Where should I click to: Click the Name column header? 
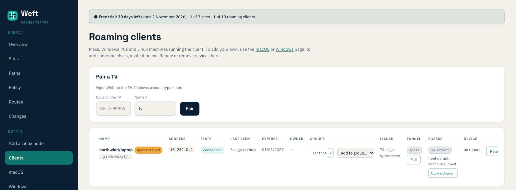tap(104, 139)
